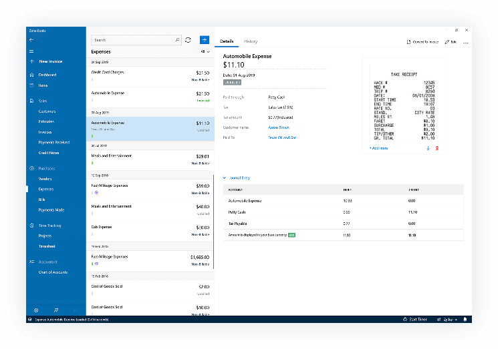Click the Start Timer icon in the status bar
Screen dimensions: 498x349
click(x=404, y=320)
